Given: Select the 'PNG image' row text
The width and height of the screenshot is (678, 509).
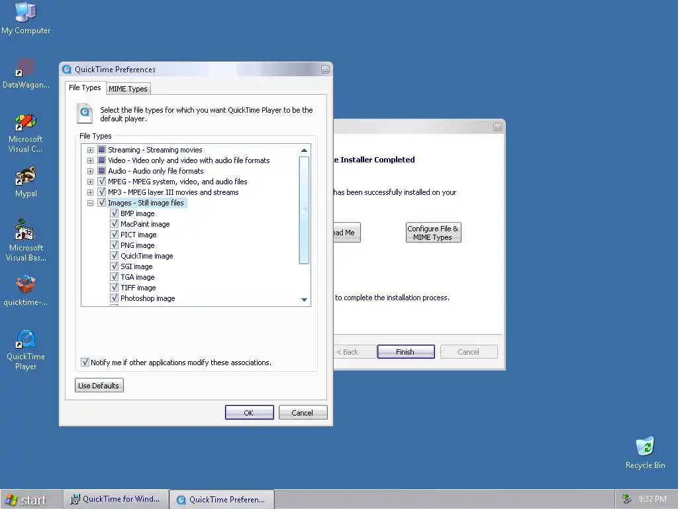Looking at the screenshot, I should tap(138, 245).
